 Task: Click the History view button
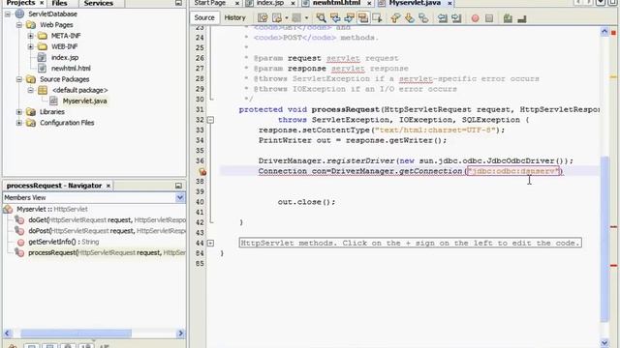(x=234, y=17)
